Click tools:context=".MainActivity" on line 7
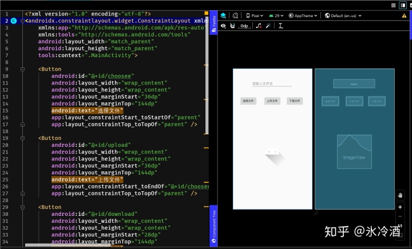The height and width of the screenshot is (249, 412). click(x=88, y=55)
